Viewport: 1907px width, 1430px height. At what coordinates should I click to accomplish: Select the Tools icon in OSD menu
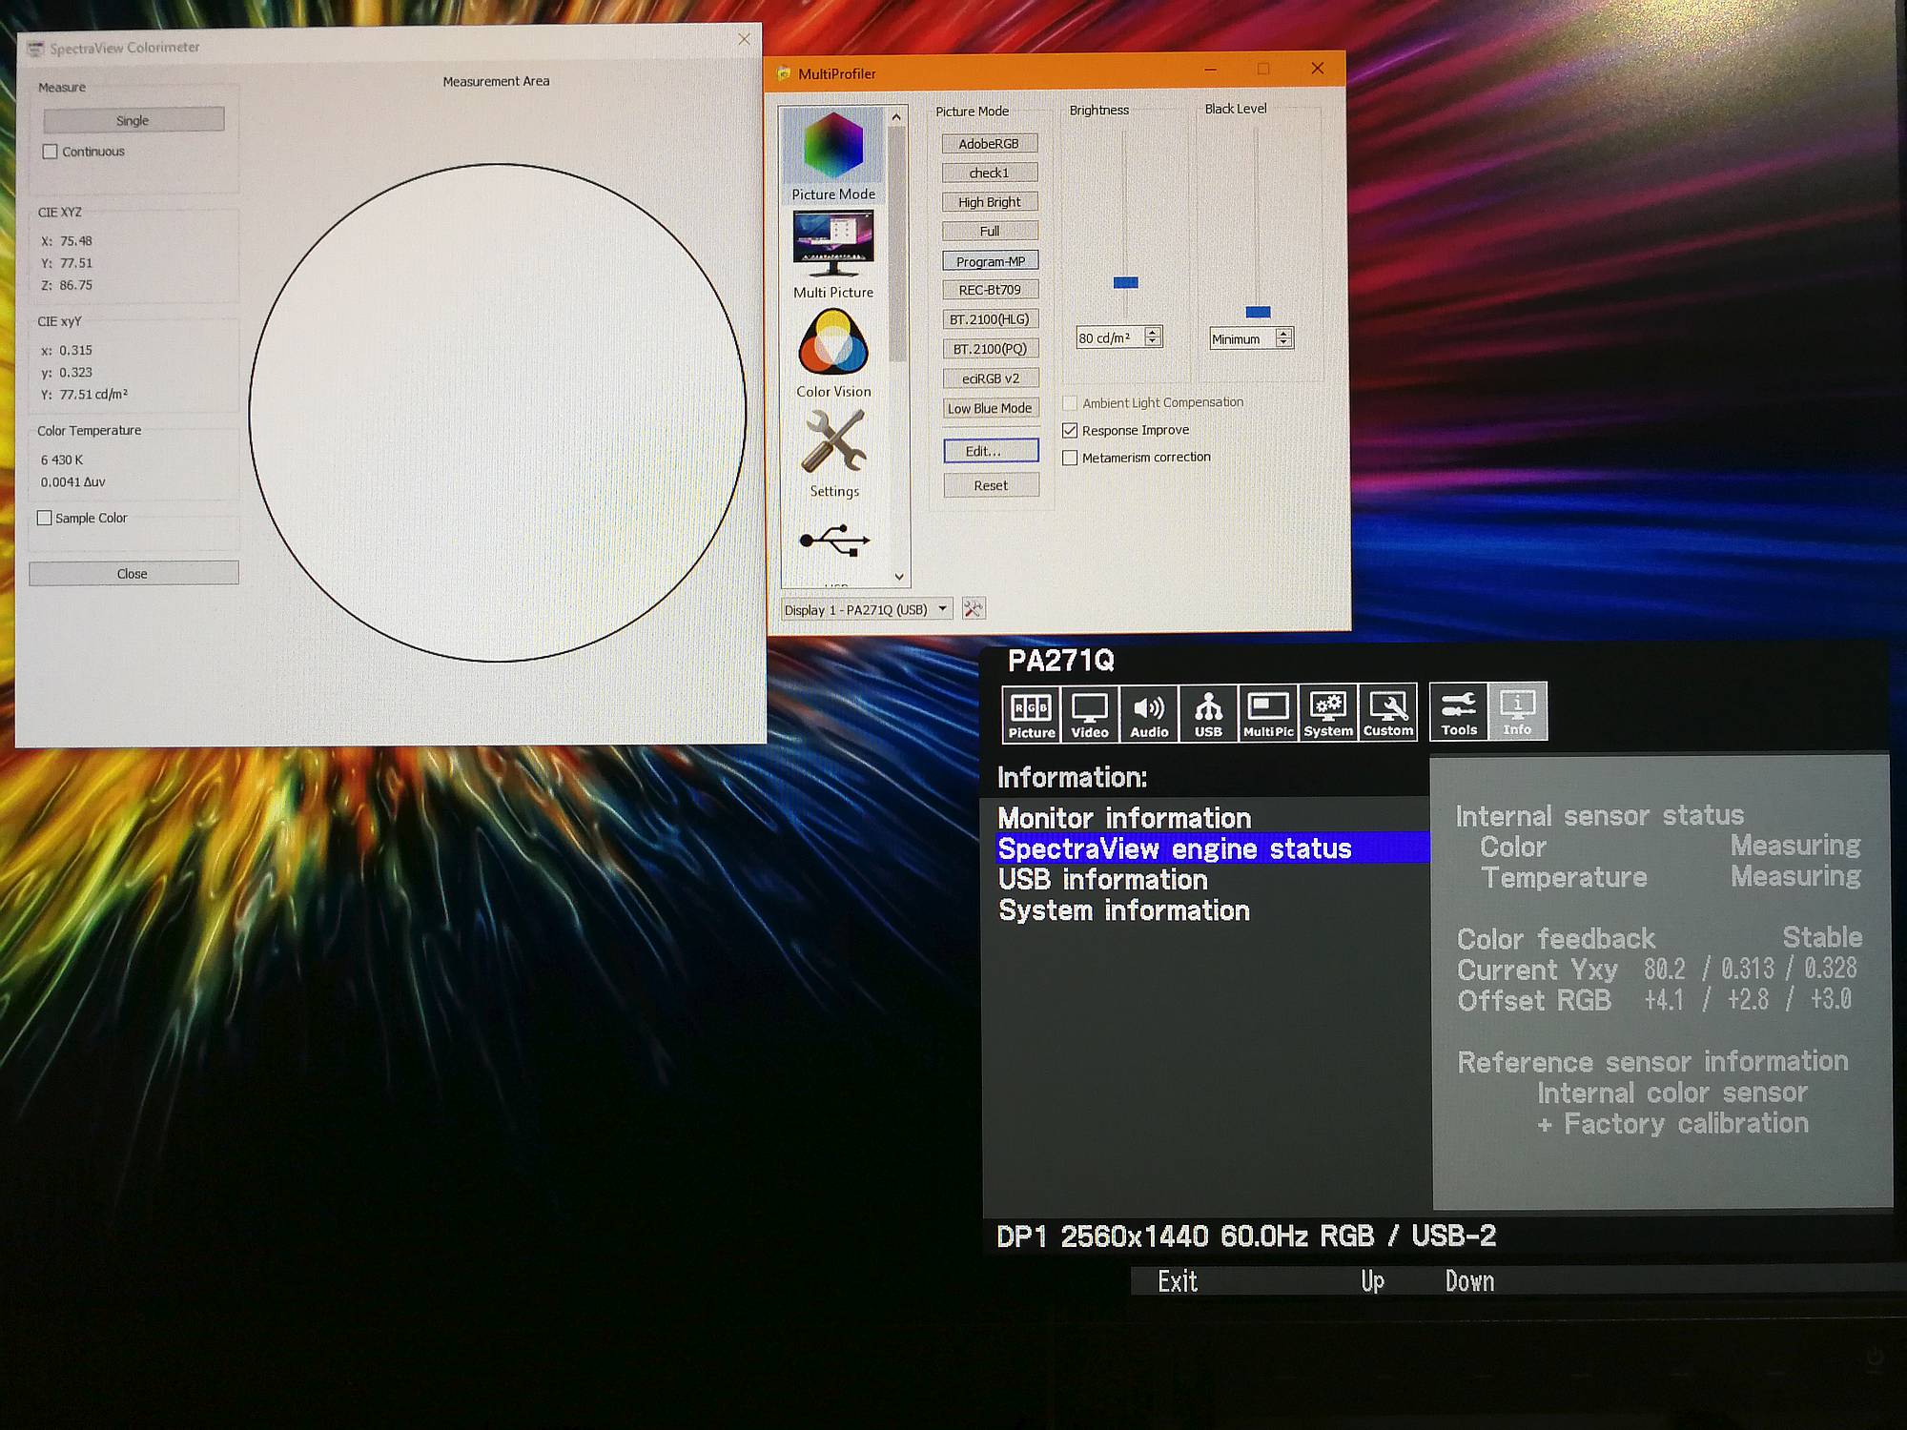click(1458, 711)
